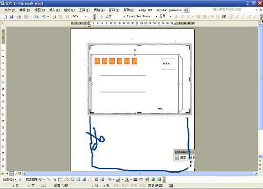Choose the Rectangle drawing tool
This screenshot has width=263, height=189.
click(x=60, y=180)
